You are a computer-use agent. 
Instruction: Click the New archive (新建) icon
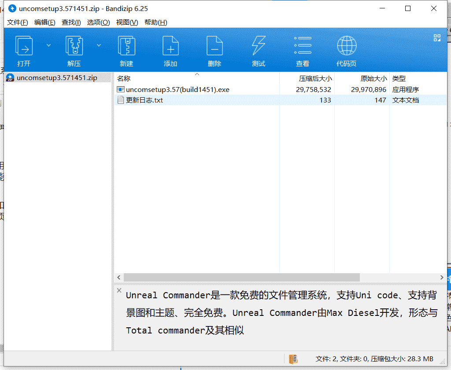click(x=126, y=45)
